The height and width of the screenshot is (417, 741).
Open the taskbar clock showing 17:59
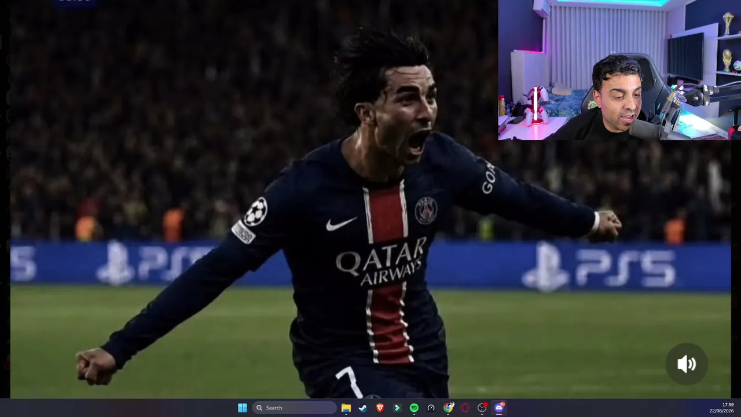point(722,408)
